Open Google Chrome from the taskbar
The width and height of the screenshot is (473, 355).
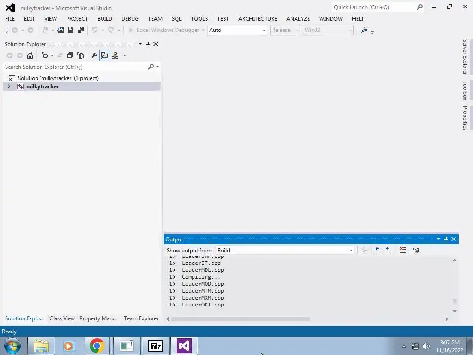click(97, 346)
